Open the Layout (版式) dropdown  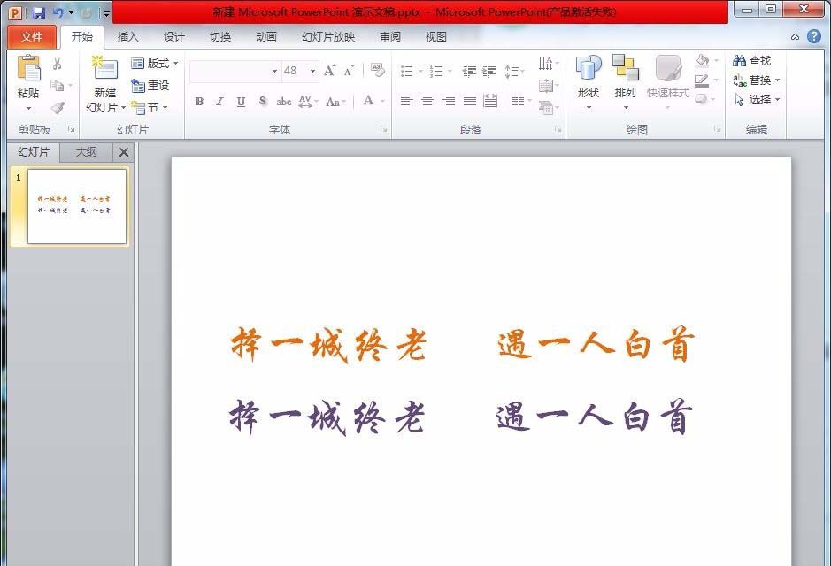click(154, 64)
